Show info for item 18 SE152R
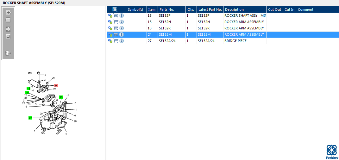Screen dimensions: 339x160 pos(122,28)
